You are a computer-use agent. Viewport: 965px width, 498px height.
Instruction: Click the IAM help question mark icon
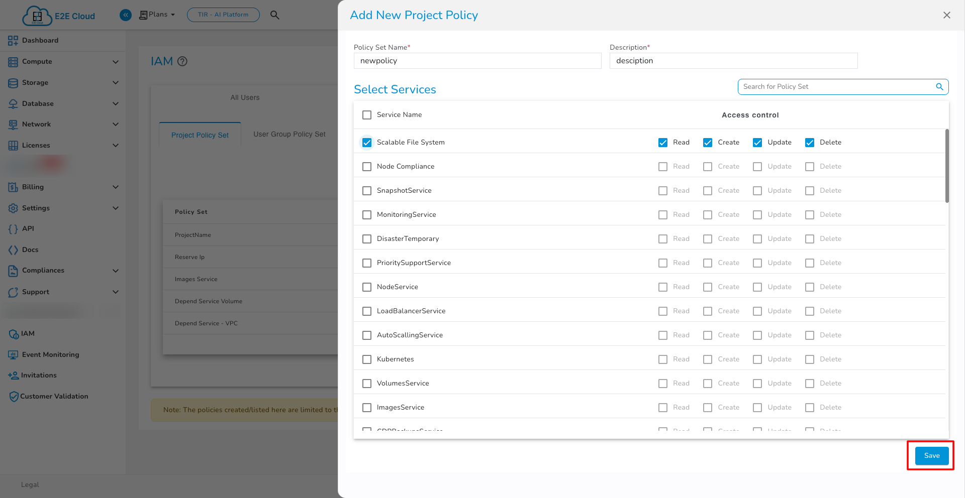coord(182,61)
